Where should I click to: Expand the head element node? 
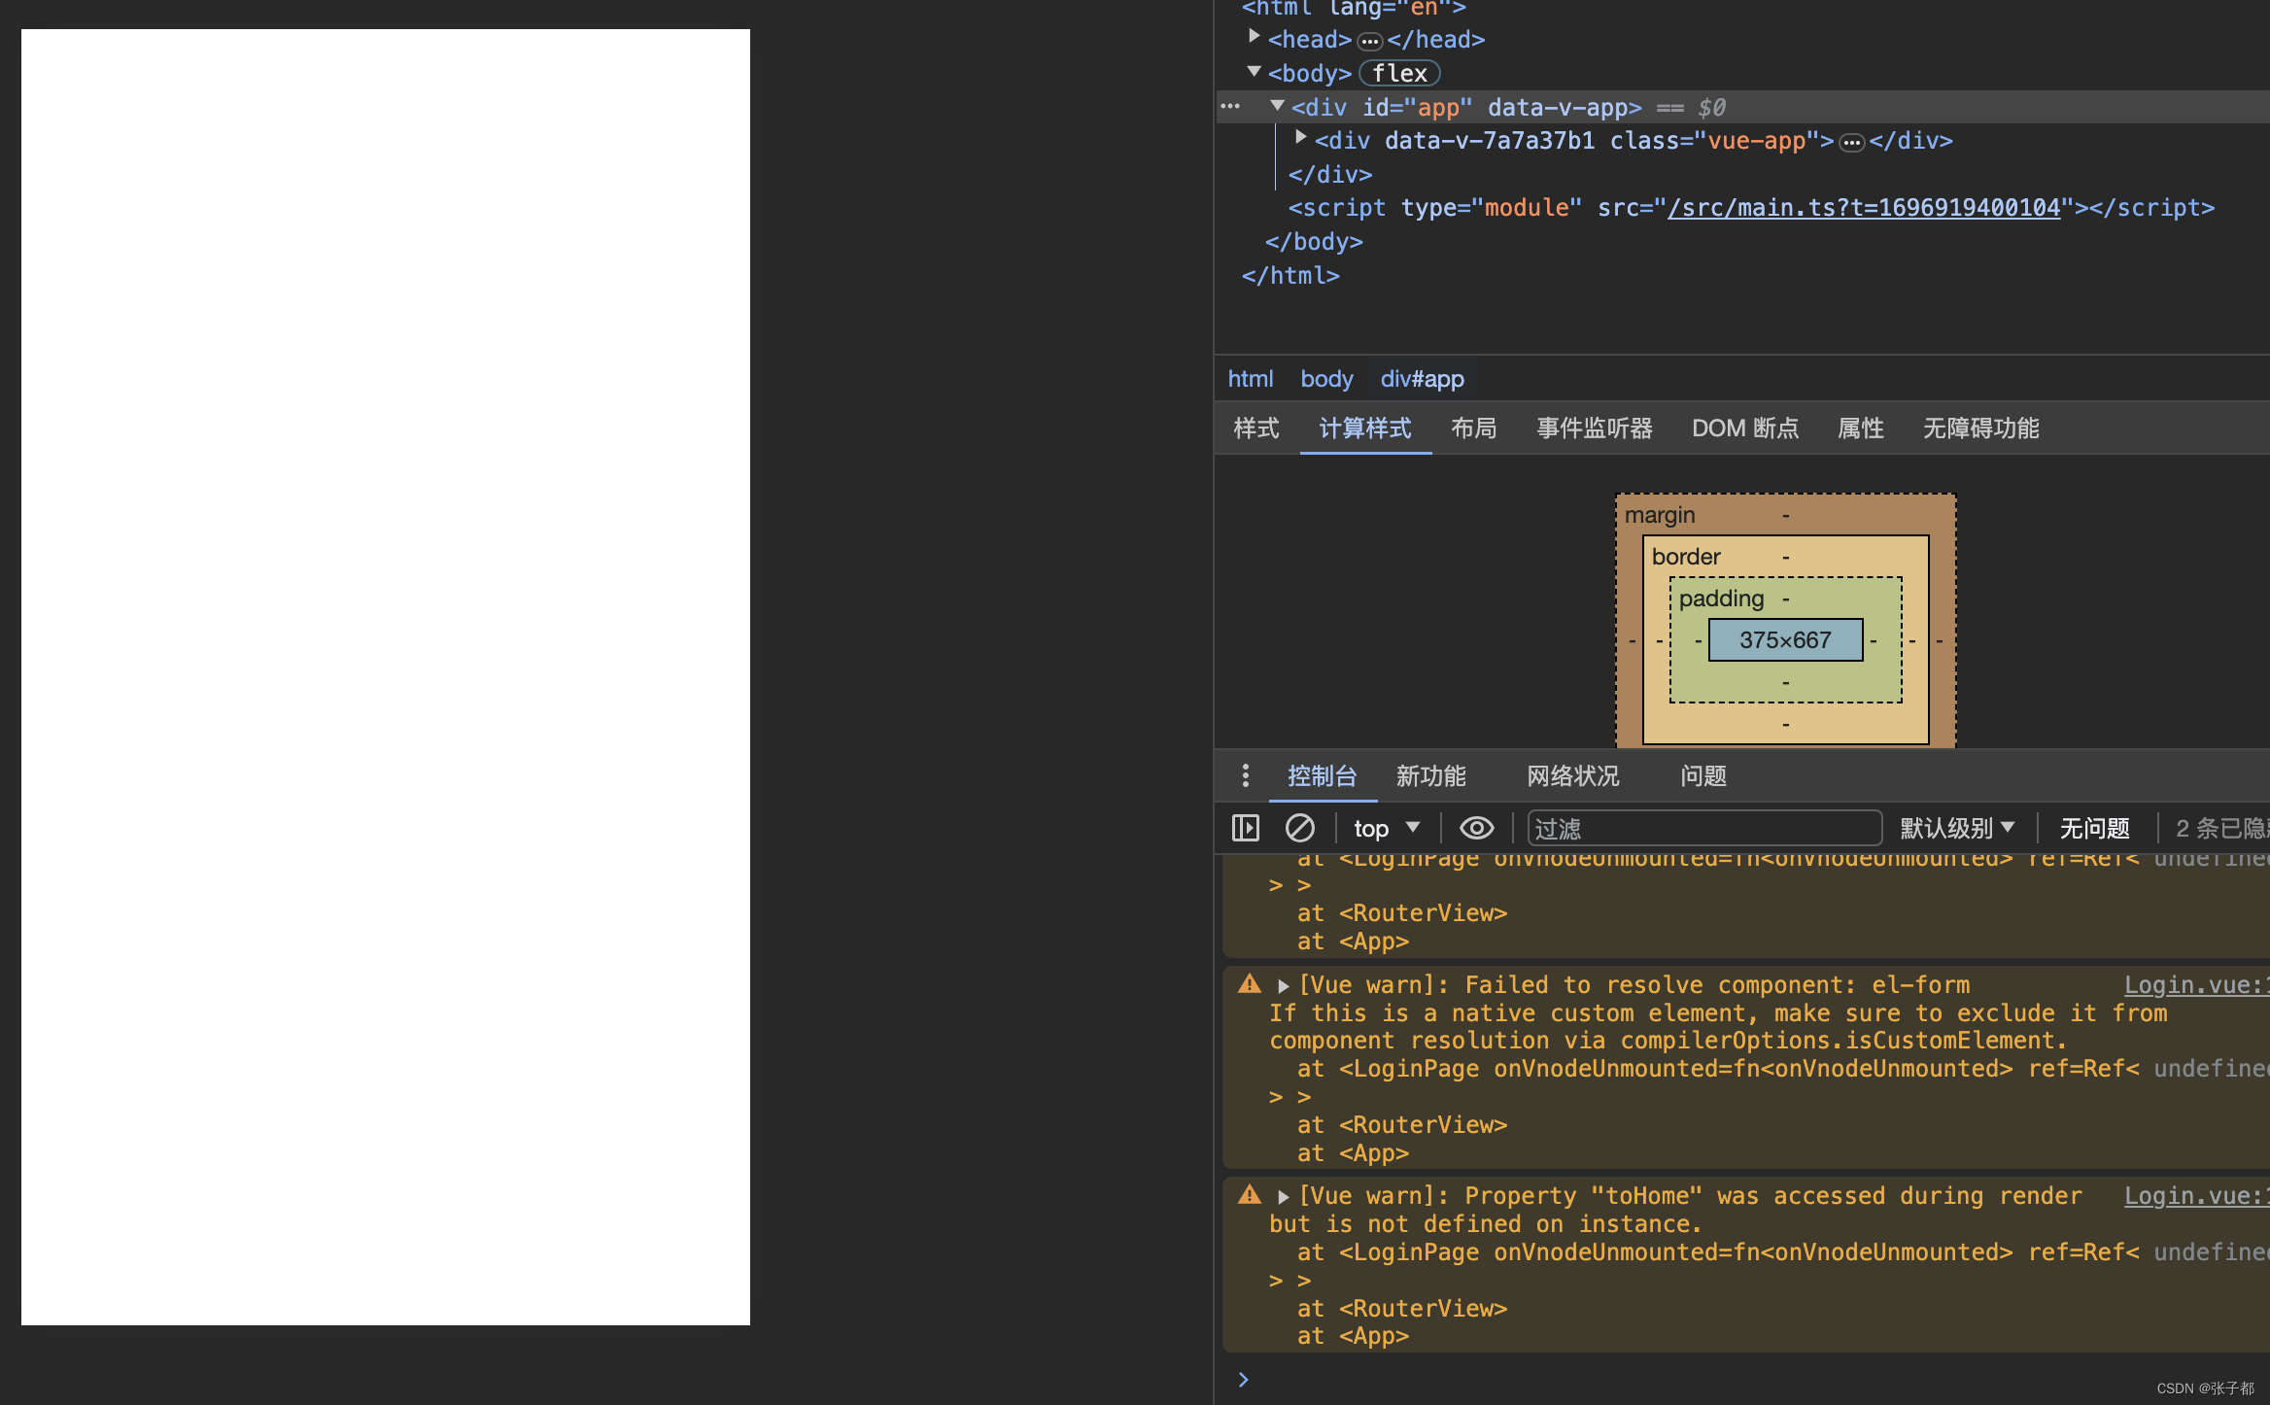[x=1254, y=37]
